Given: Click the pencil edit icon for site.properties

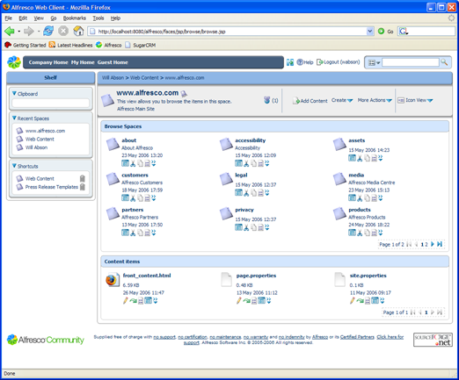Looking at the screenshot, I should 353,300.
